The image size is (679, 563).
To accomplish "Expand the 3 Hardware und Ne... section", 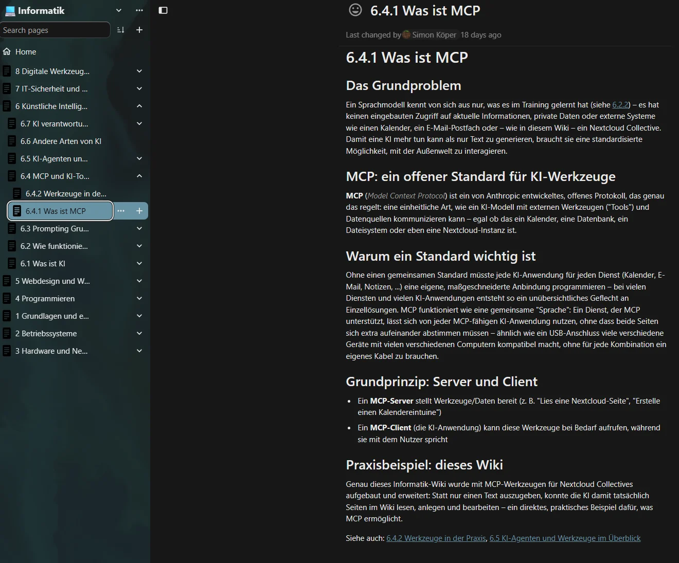I will click(x=139, y=351).
